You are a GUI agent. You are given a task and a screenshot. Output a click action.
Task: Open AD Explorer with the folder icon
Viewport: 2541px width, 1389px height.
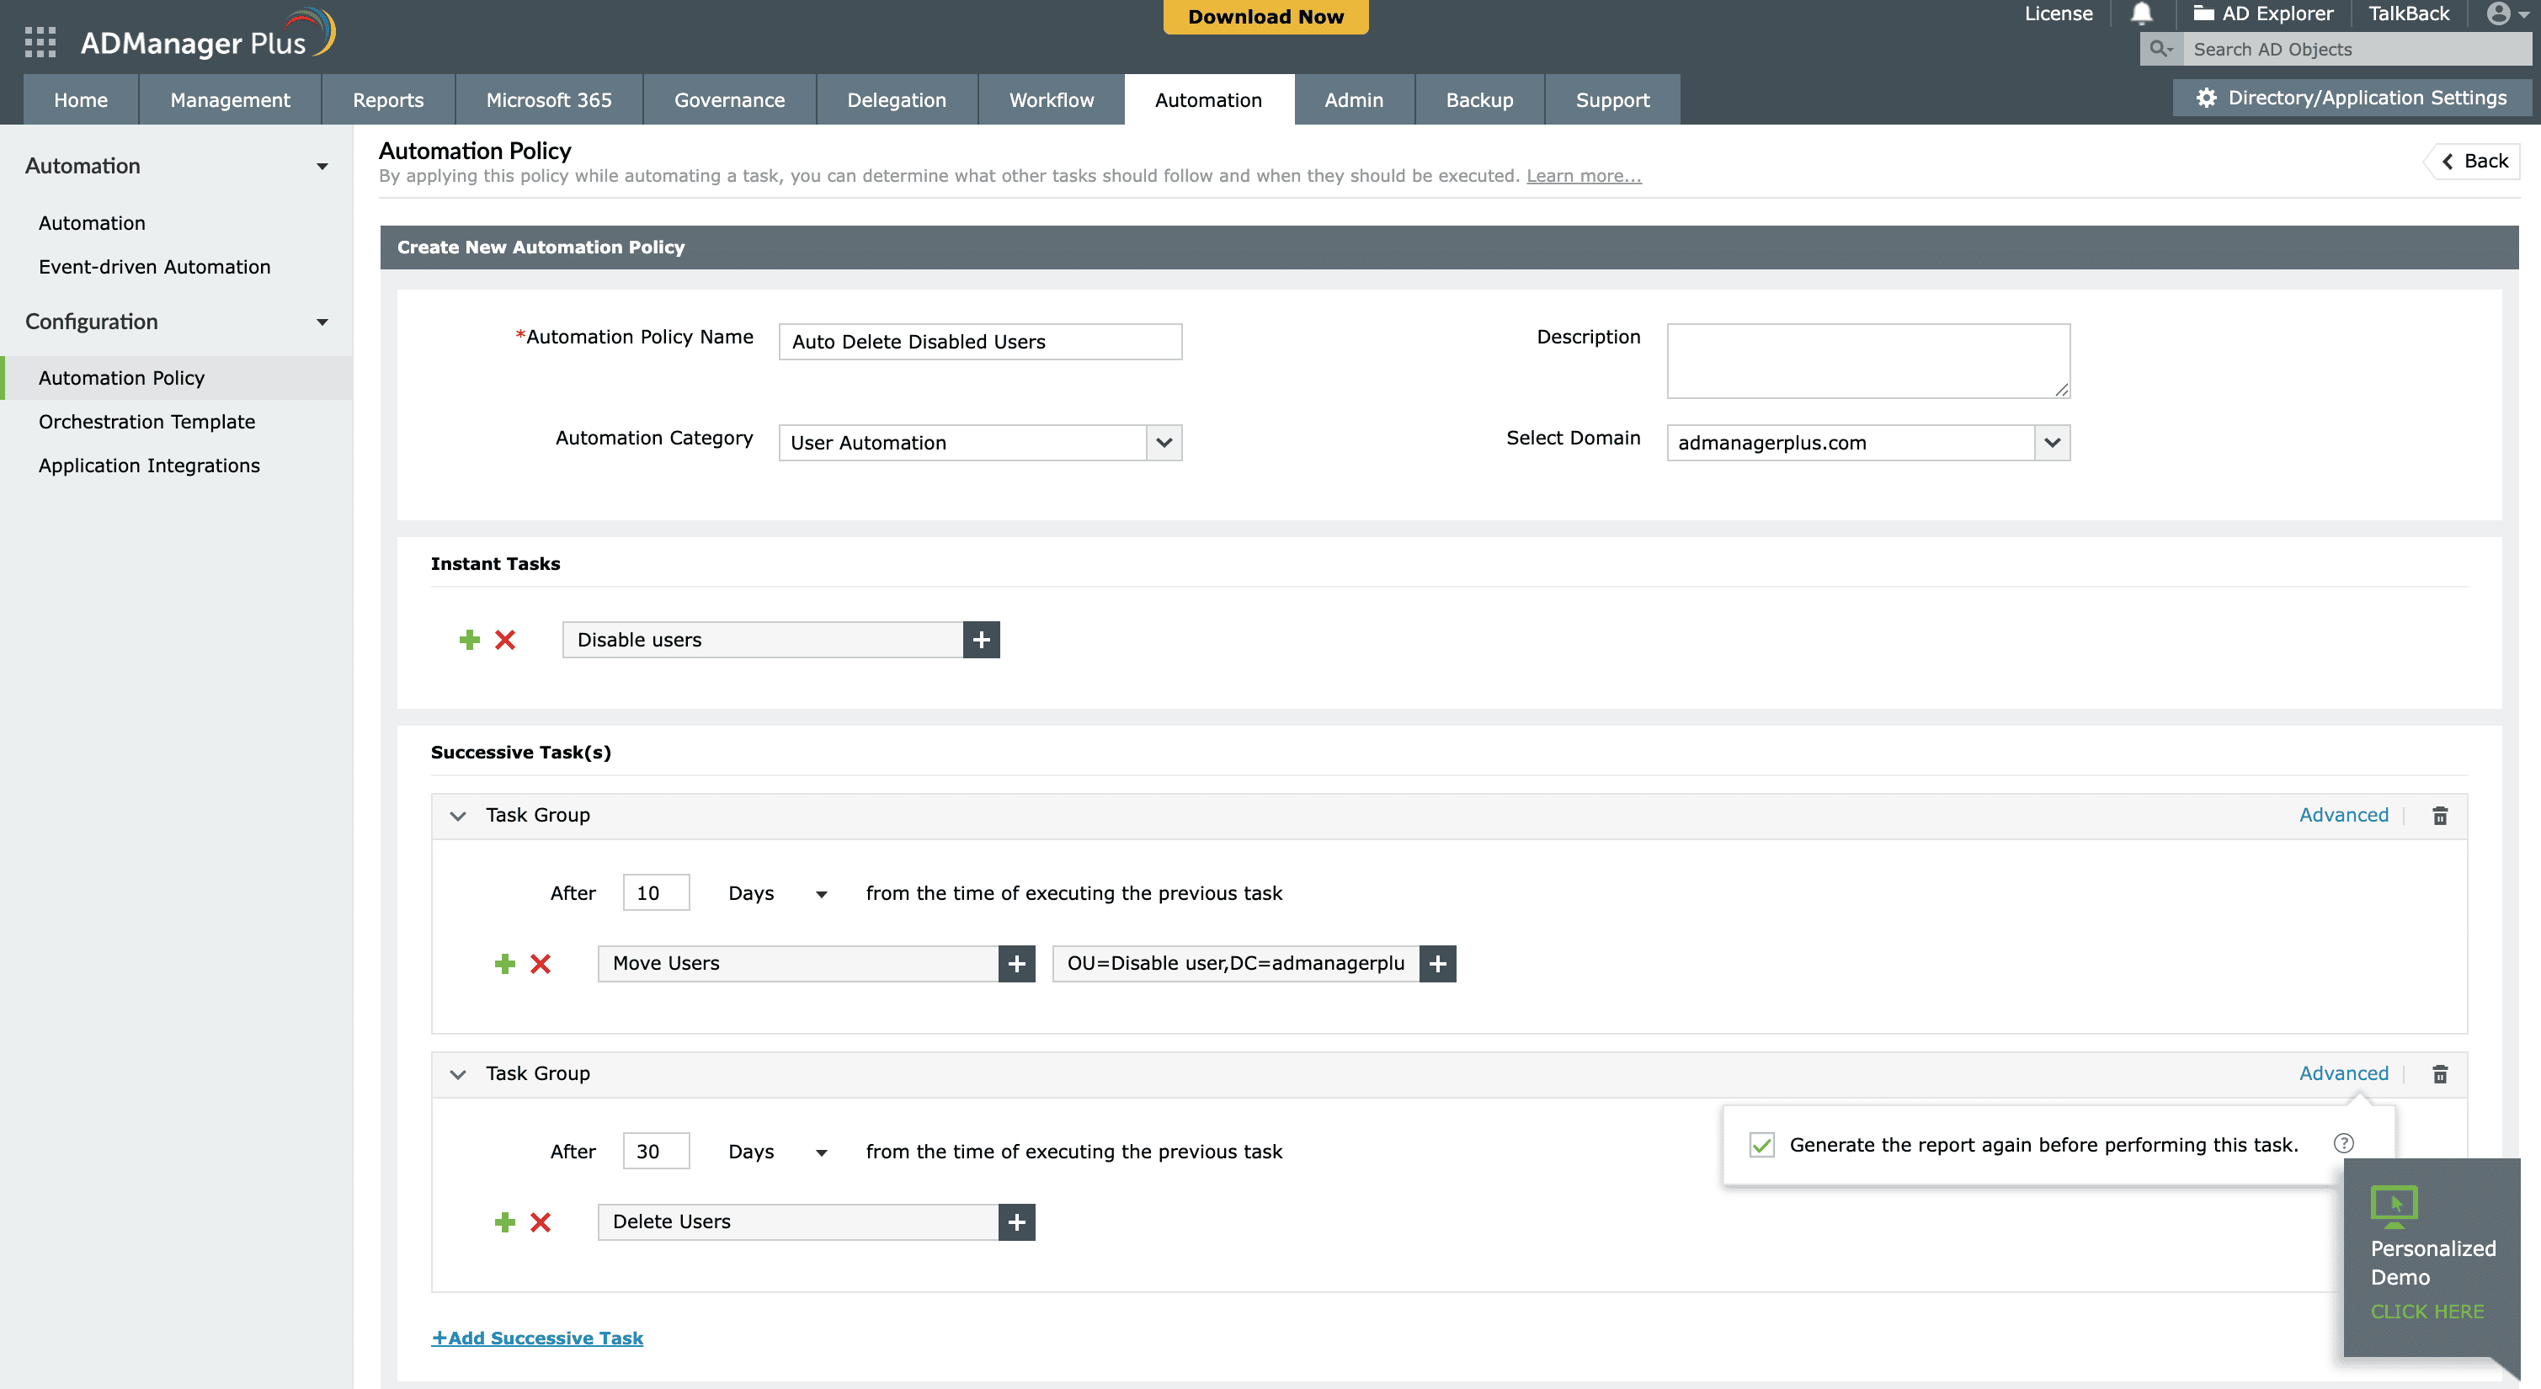2203,13
